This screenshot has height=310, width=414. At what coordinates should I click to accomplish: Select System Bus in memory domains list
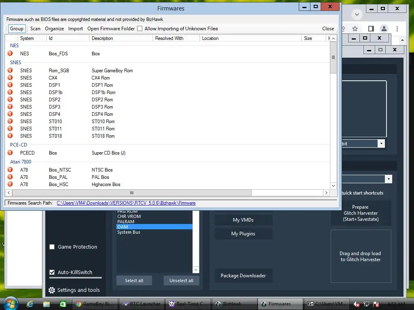point(154,232)
